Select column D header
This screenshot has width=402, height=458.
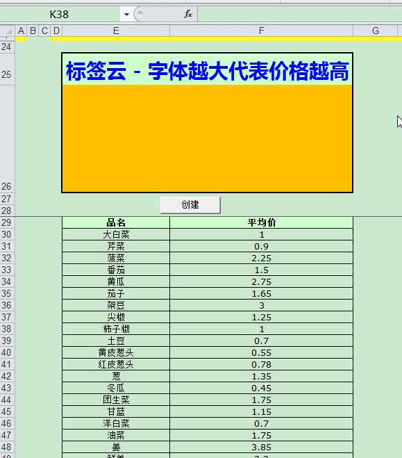pyautogui.click(x=56, y=31)
